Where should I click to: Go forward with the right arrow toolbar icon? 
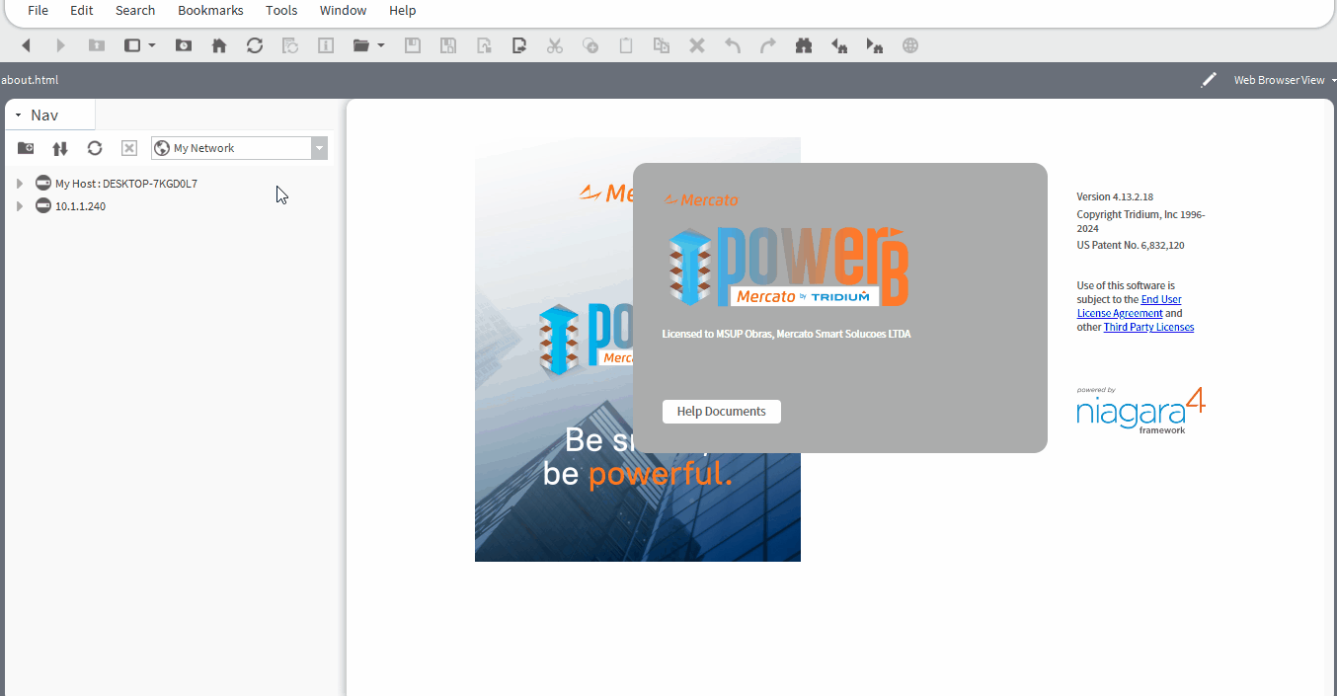point(60,45)
